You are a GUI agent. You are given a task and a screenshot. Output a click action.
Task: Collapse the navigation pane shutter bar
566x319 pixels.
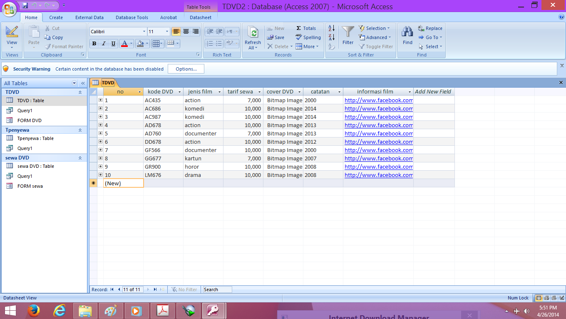coord(83,83)
